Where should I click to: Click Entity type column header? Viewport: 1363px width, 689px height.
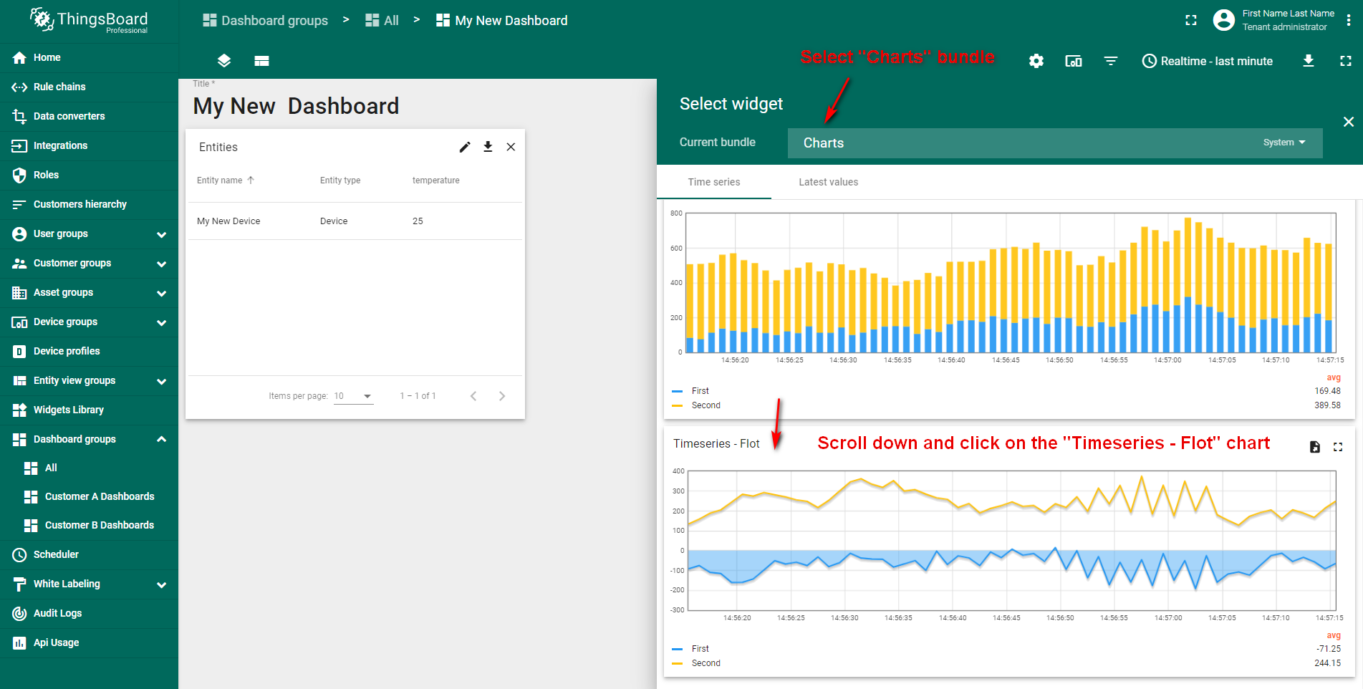(x=340, y=180)
